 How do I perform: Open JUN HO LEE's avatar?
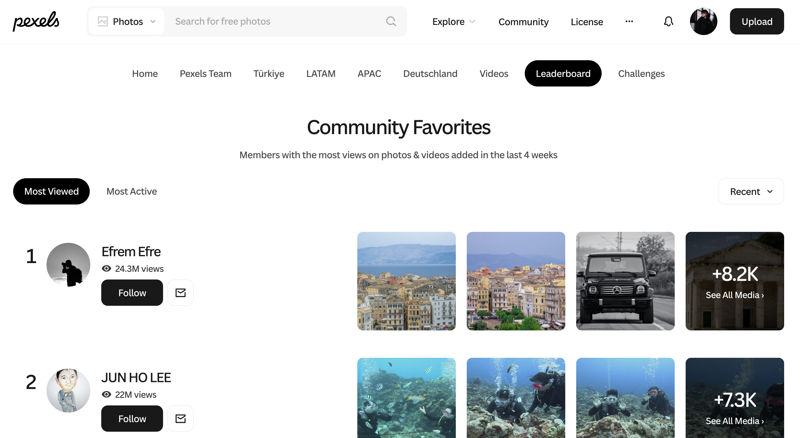[x=68, y=390]
